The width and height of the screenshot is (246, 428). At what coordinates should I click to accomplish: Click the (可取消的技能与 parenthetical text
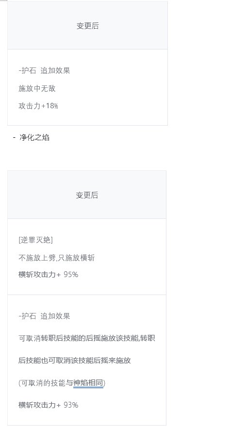[x=46, y=383]
